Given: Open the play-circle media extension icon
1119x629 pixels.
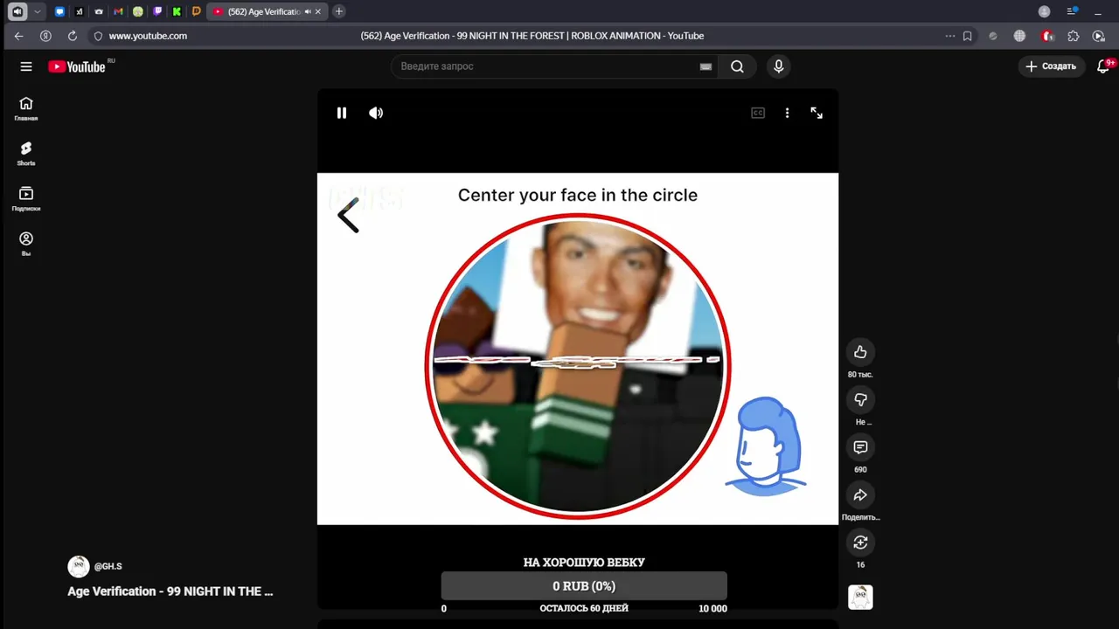Looking at the screenshot, I should 1098,36.
